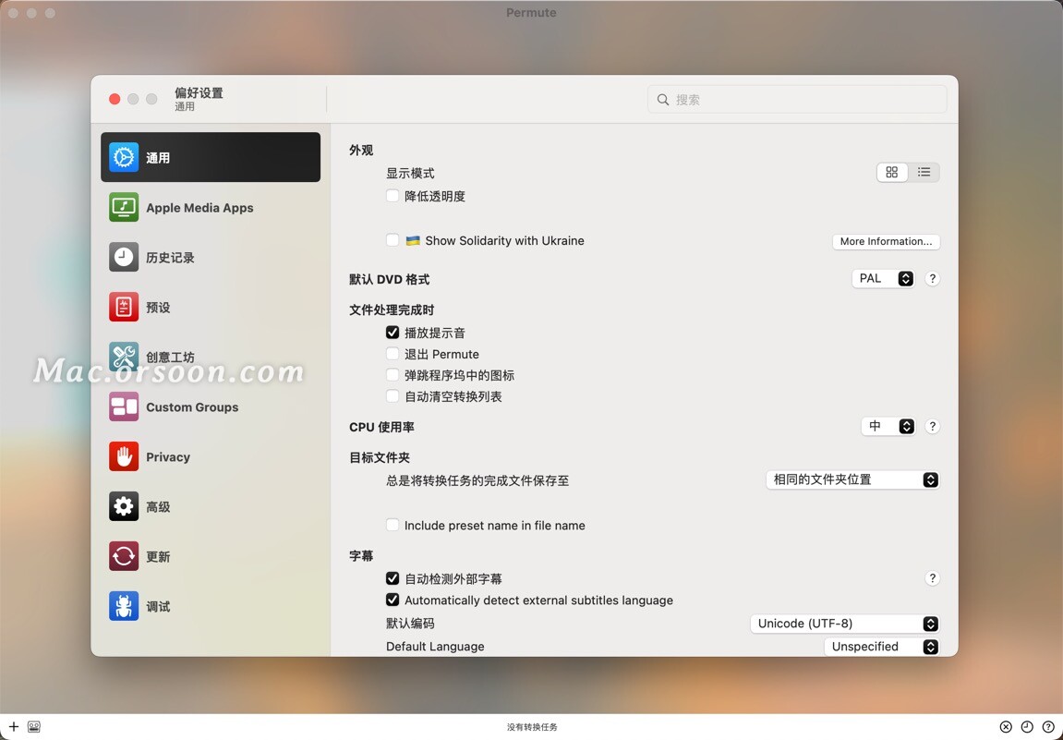Click the Permute main window title

coord(532,12)
